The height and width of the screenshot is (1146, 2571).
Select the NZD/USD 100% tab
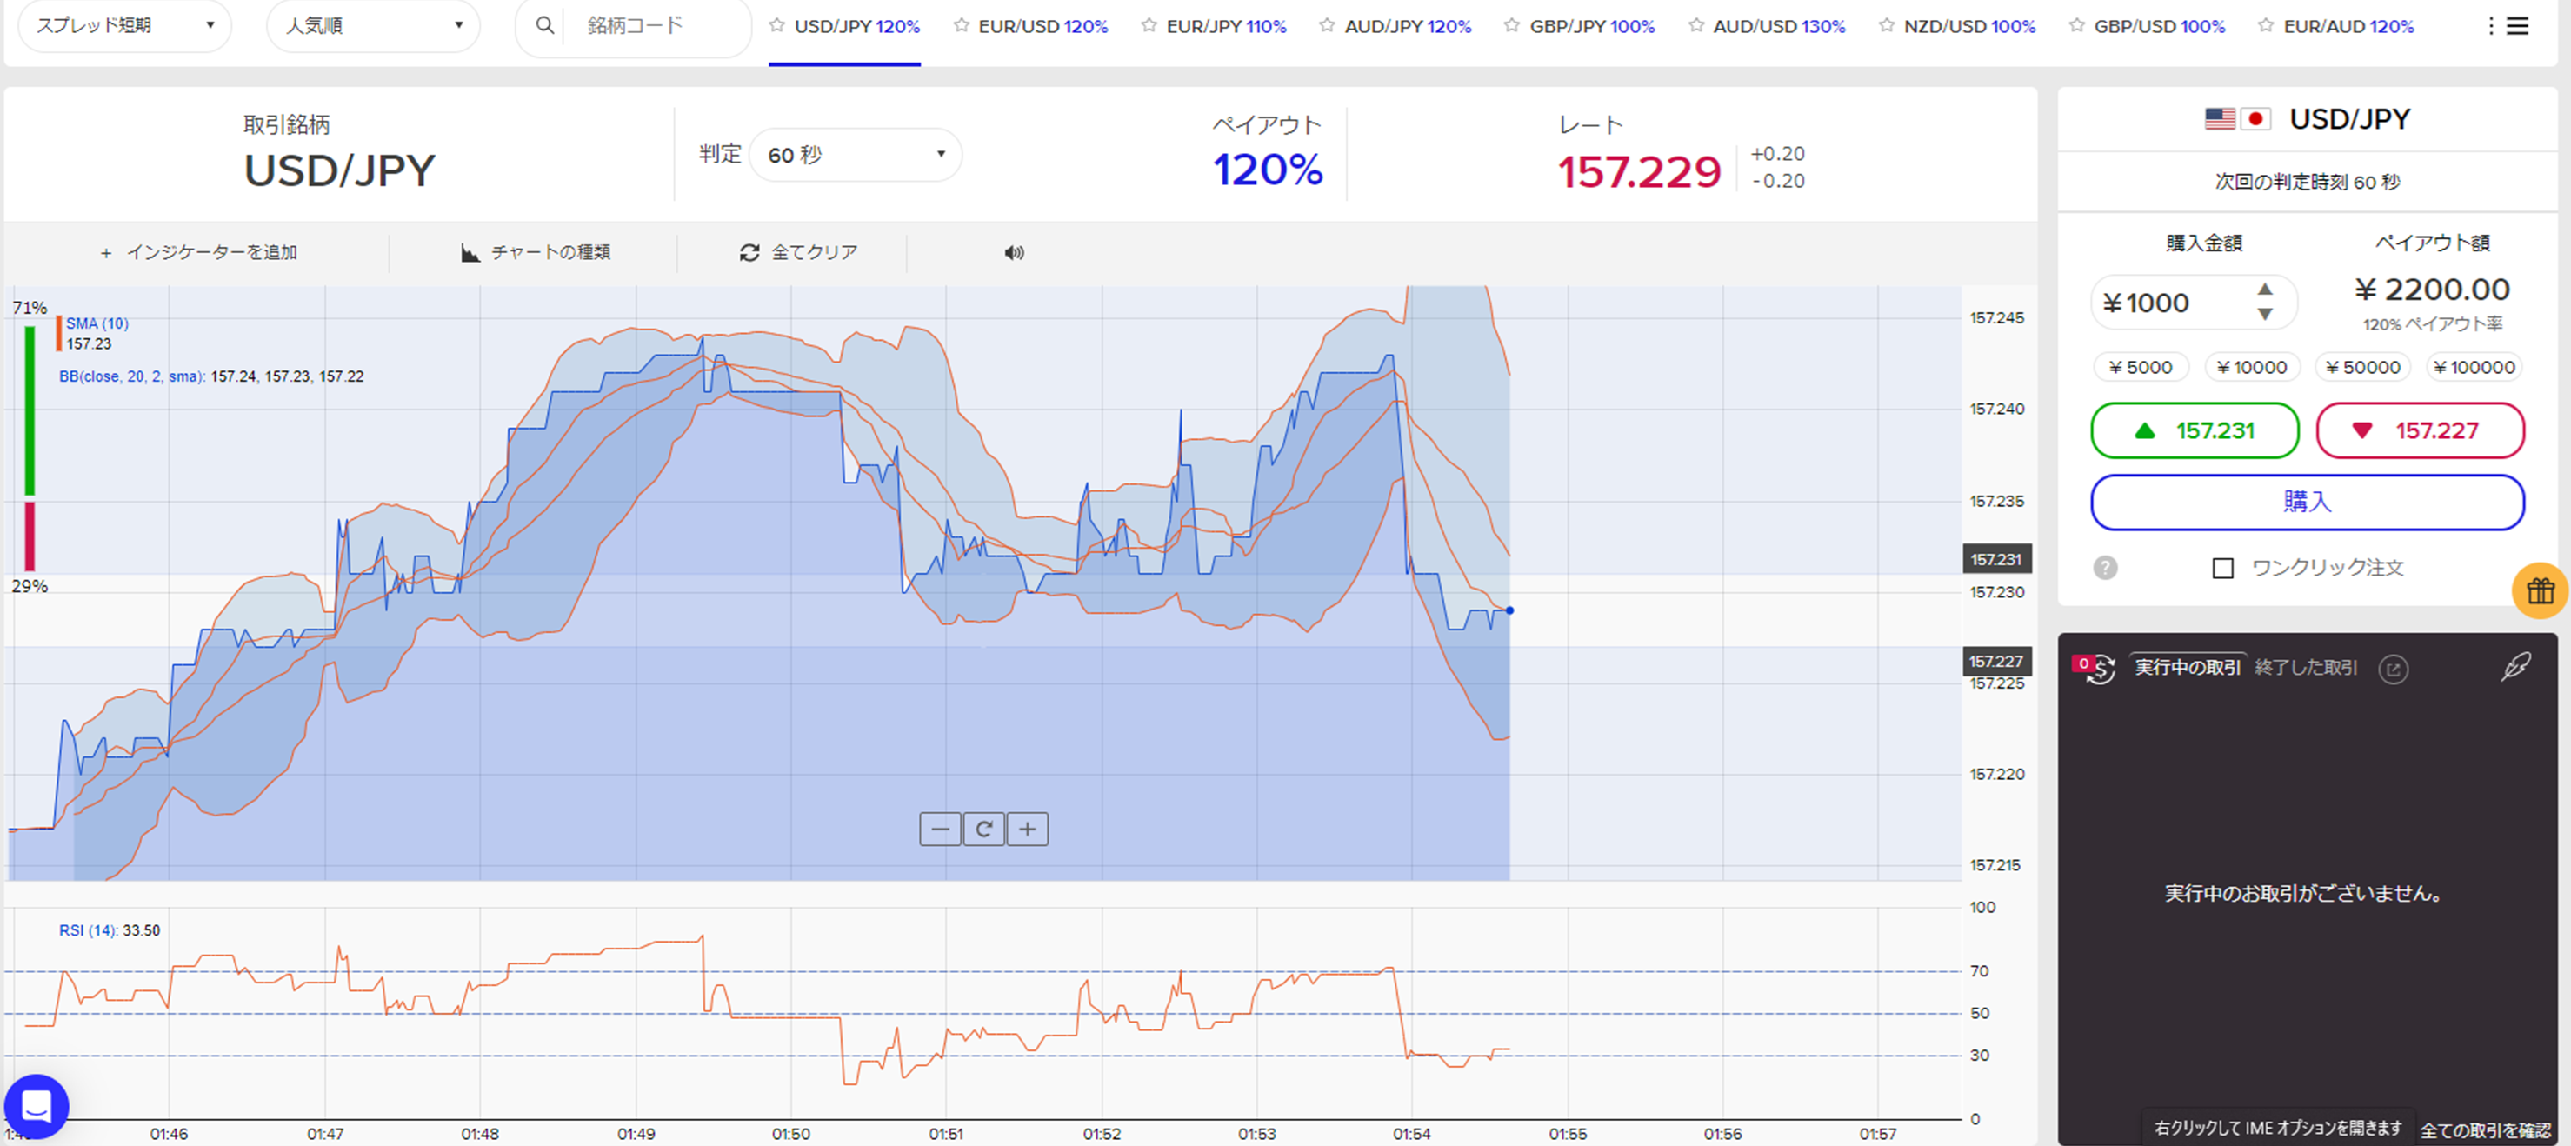(x=1969, y=26)
